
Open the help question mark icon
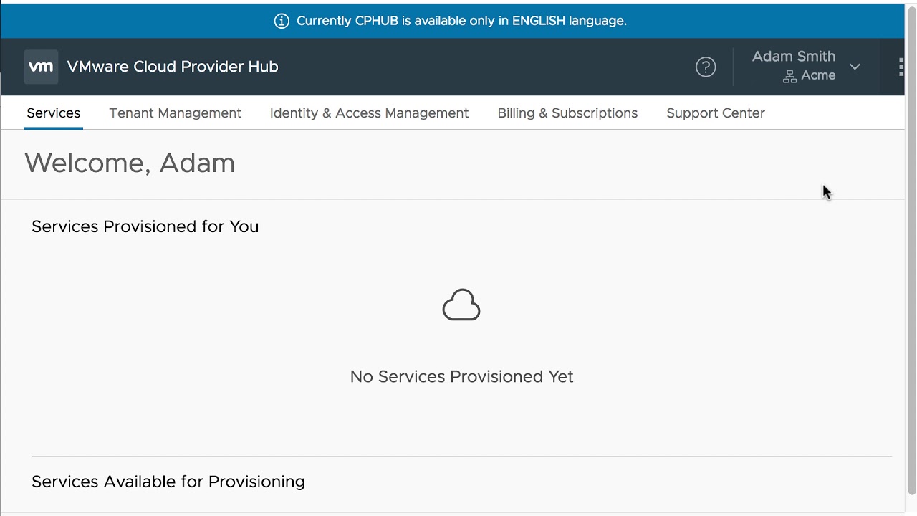tap(706, 67)
